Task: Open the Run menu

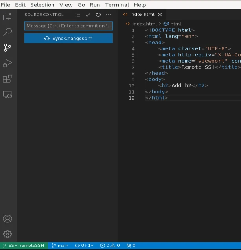Action: coord(95,5)
